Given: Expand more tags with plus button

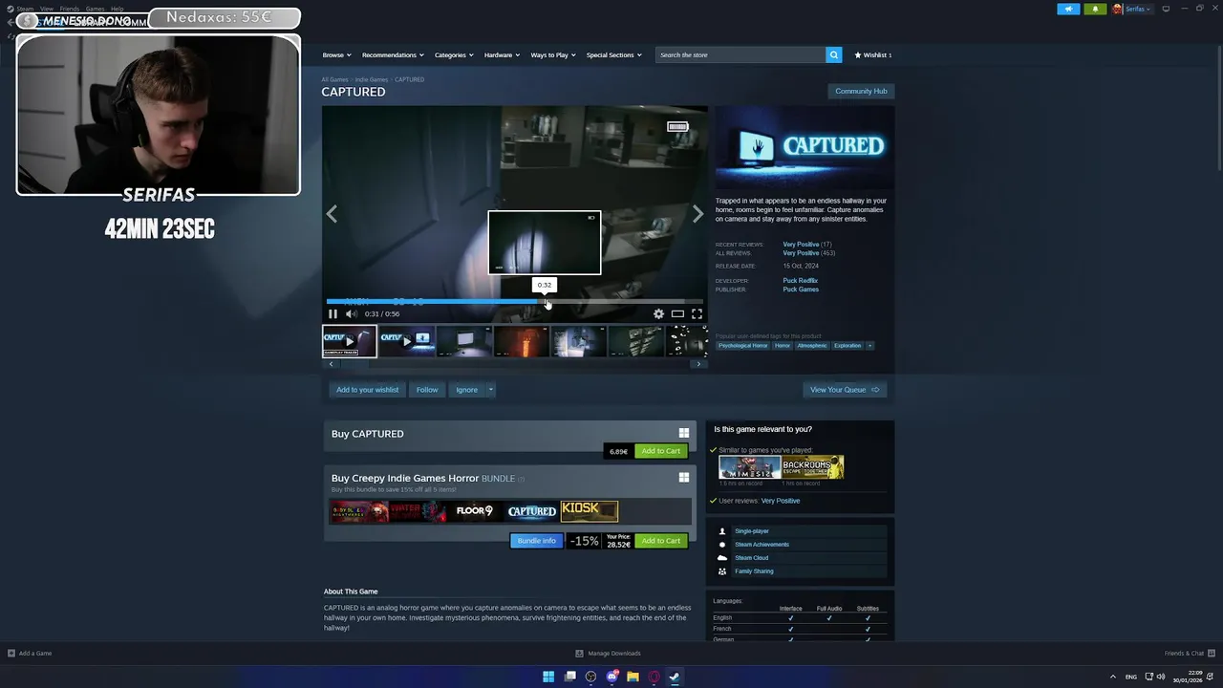Looking at the screenshot, I should coord(869,345).
